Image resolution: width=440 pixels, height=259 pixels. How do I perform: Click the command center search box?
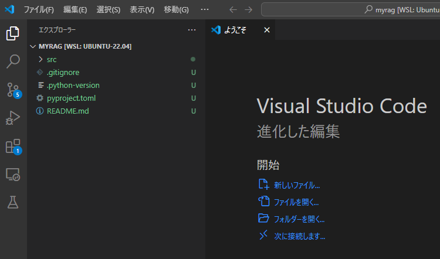tap(350, 9)
